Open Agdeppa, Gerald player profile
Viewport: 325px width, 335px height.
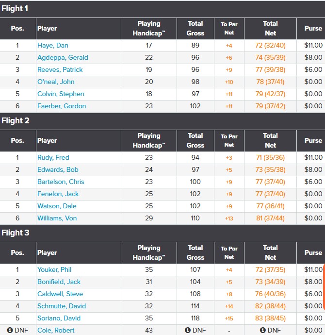[x=63, y=57]
